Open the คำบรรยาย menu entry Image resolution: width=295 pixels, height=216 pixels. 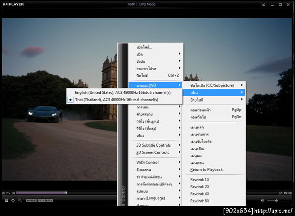(155, 114)
